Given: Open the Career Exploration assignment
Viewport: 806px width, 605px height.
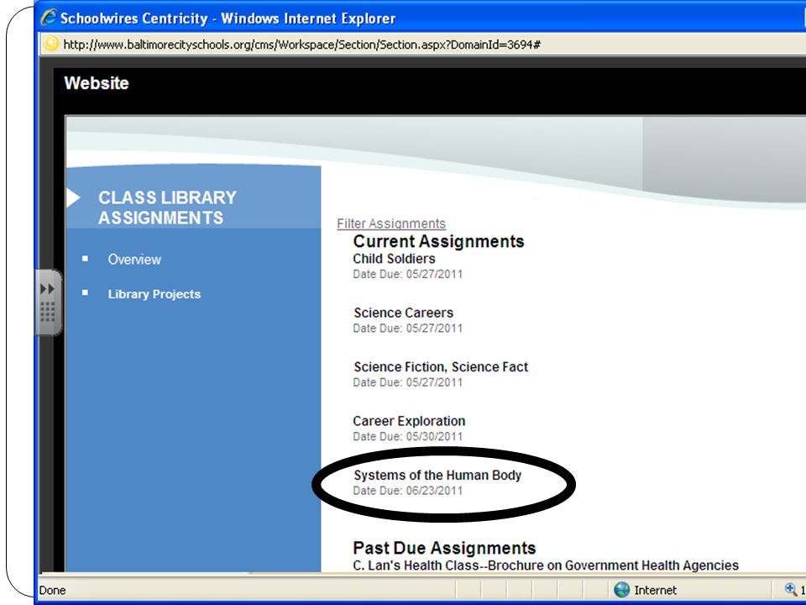Looking at the screenshot, I should click(409, 421).
